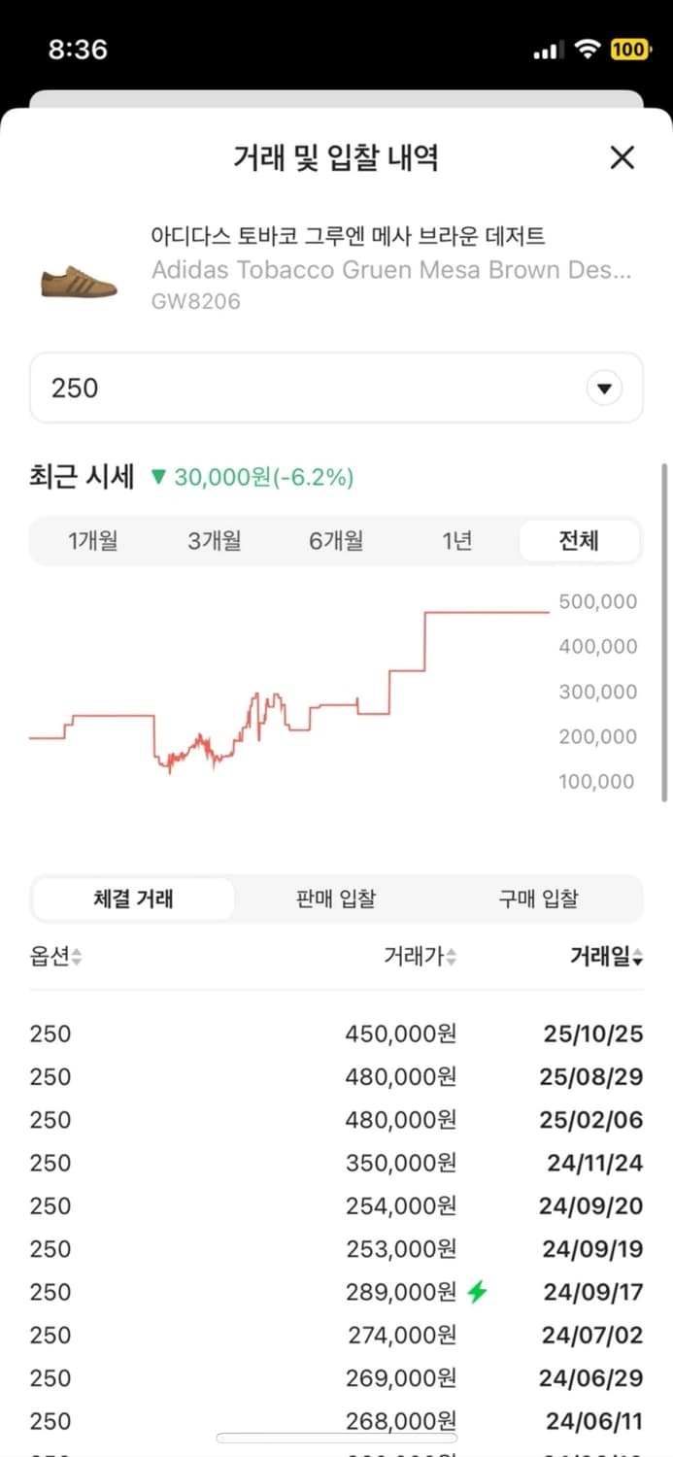Select the 6개월 period option

point(335,540)
